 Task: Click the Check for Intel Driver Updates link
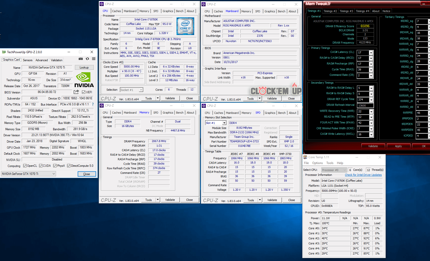pyautogui.click(x=363, y=175)
